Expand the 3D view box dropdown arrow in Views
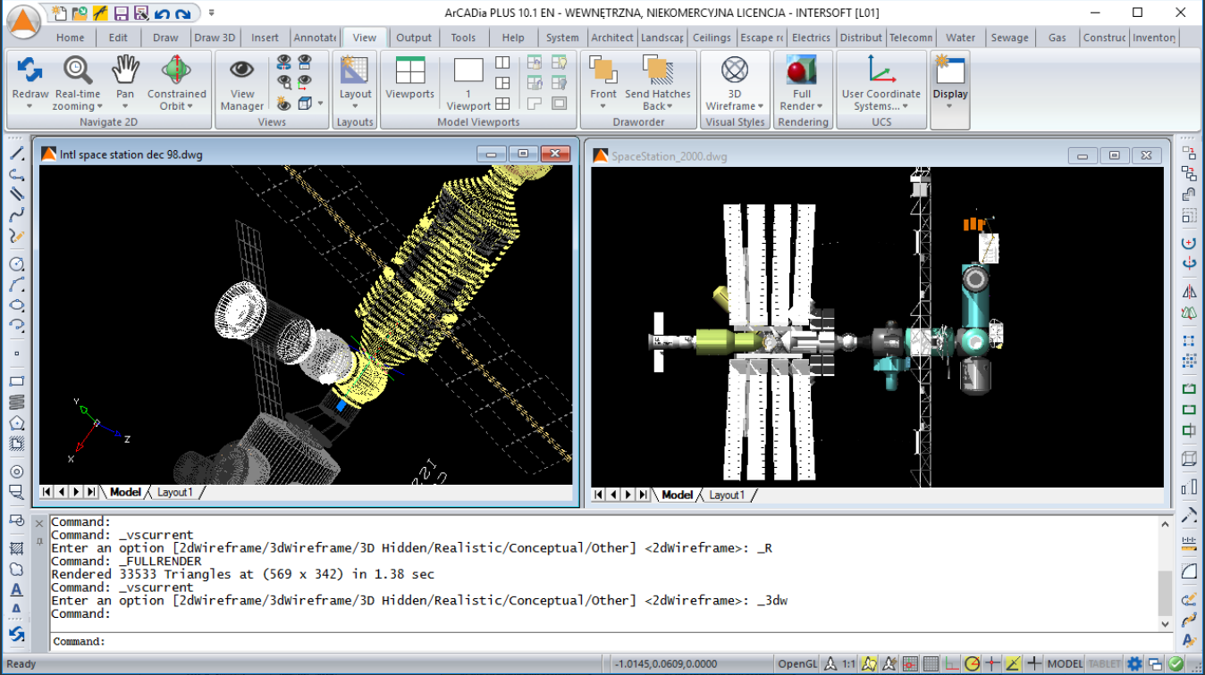The height and width of the screenshot is (675, 1205). click(x=320, y=104)
